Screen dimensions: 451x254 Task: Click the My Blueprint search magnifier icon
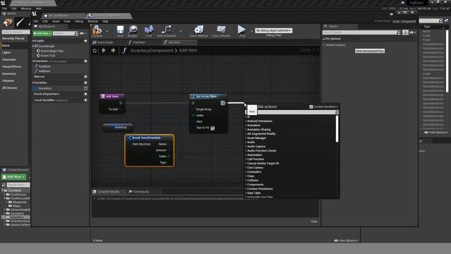[x=76, y=33]
